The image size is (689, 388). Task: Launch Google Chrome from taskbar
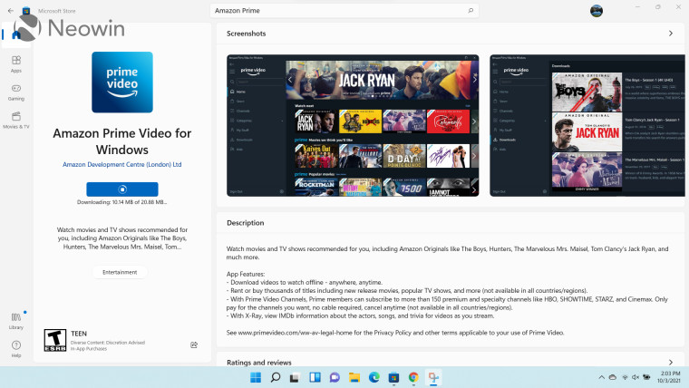point(413,377)
